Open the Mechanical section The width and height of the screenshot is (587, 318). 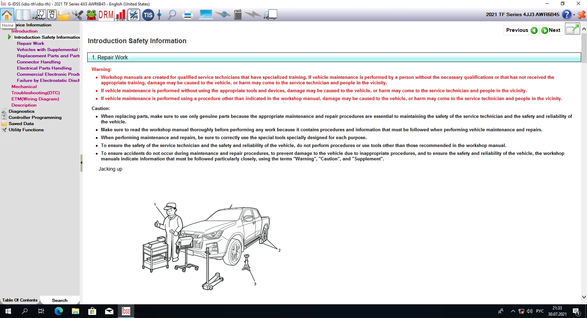click(x=24, y=87)
